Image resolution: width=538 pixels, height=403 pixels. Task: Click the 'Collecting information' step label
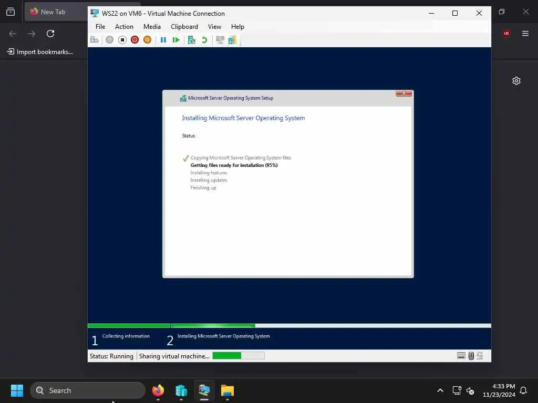click(x=126, y=336)
